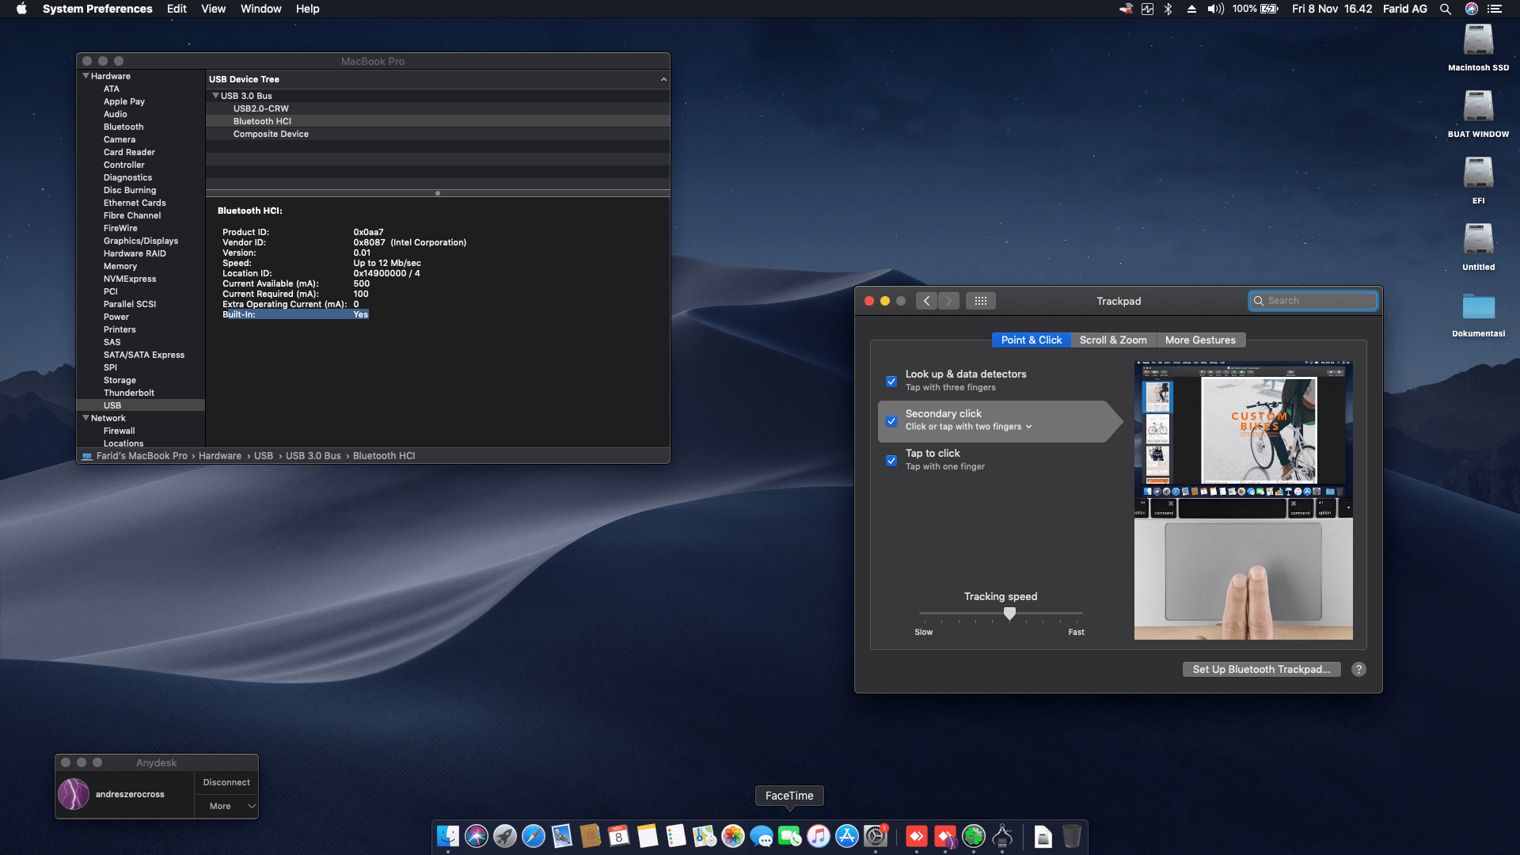
Task: Uncheck the Tap to click checkbox
Action: [891, 461]
